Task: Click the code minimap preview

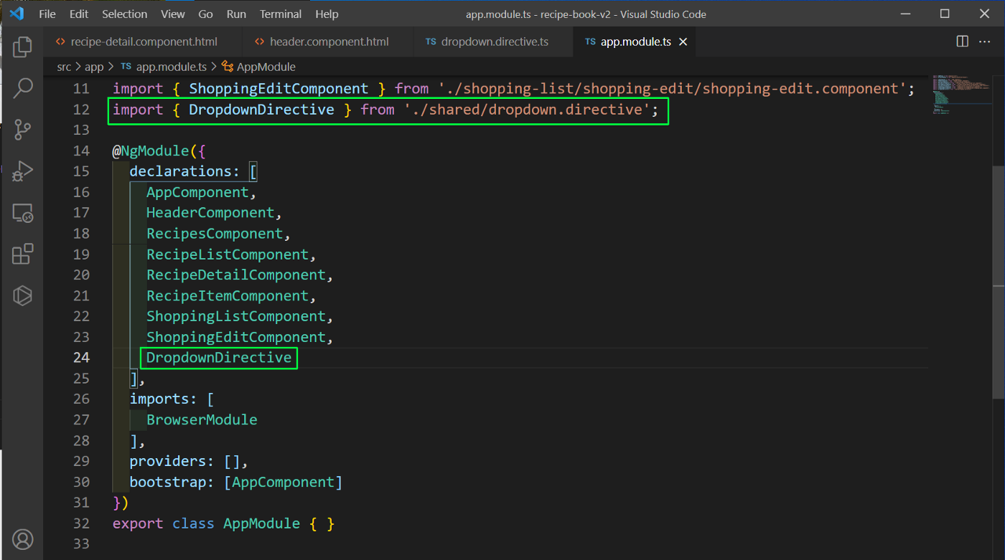Action: pyautogui.click(x=963, y=95)
